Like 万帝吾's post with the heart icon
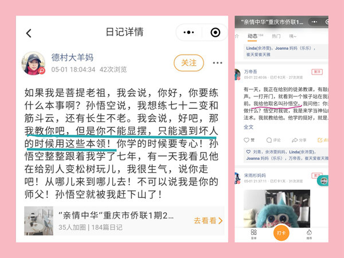Viewport: 344px width, 258px height. [x=247, y=140]
